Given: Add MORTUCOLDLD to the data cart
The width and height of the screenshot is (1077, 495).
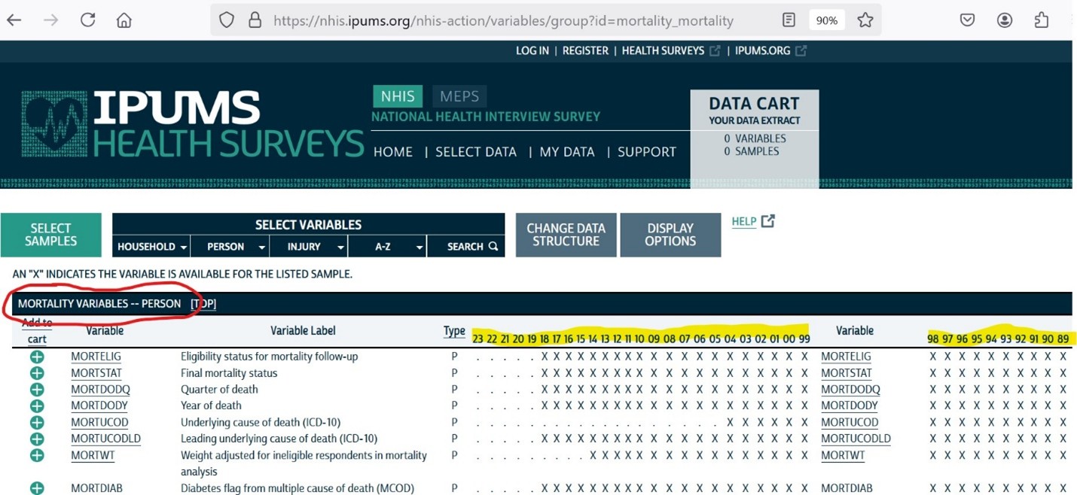Looking at the screenshot, I should click(x=37, y=439).
